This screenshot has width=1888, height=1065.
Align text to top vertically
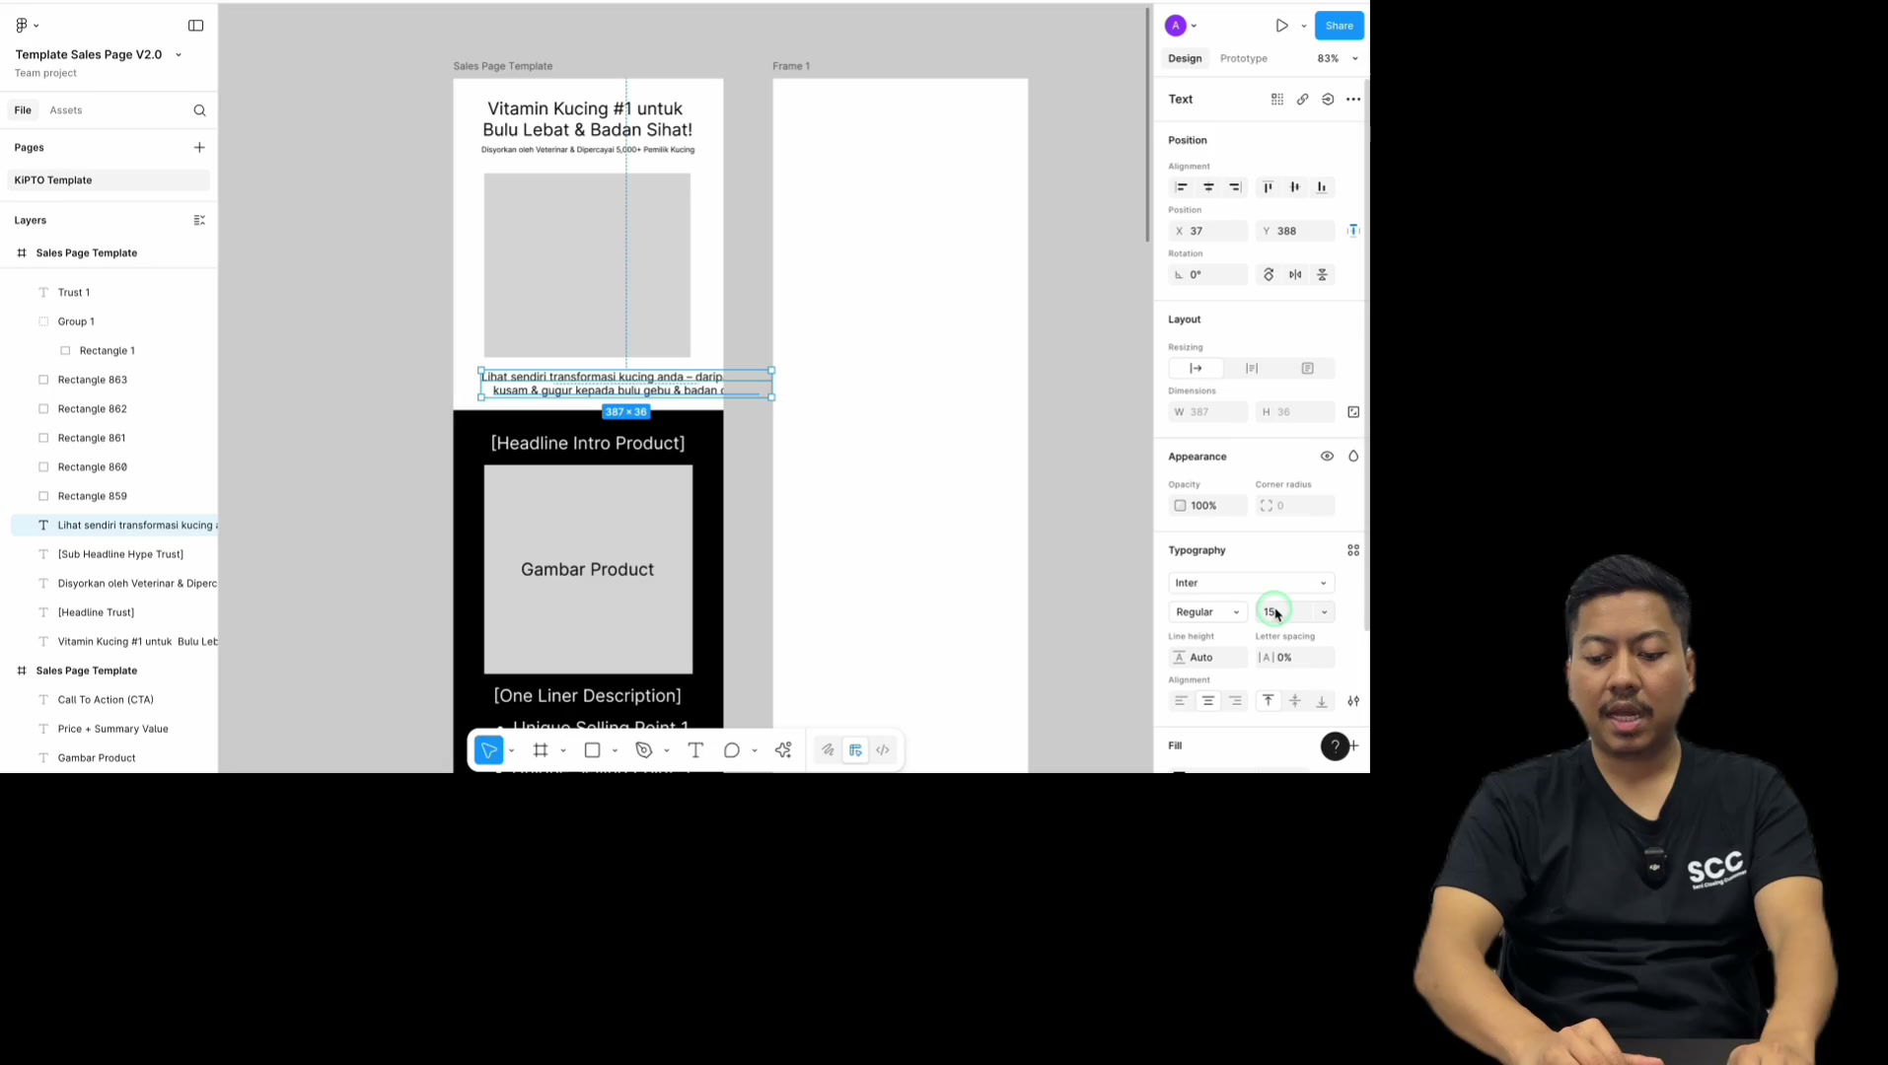(x=1269, y=701)
